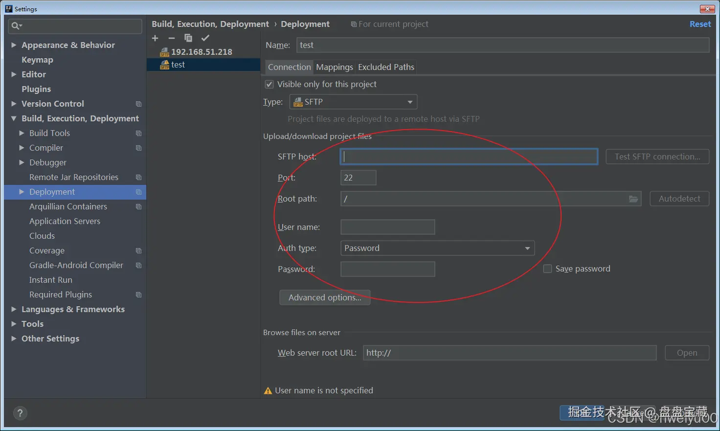Screen dimensions: 720x431
Task: Open Plugins settings
Action: click(36, 89)
